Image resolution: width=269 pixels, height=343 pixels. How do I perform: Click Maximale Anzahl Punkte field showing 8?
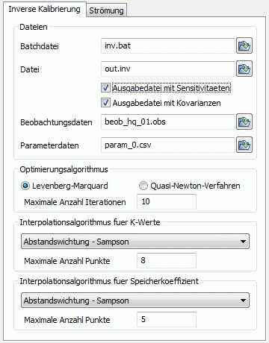[x=167, y=260]
